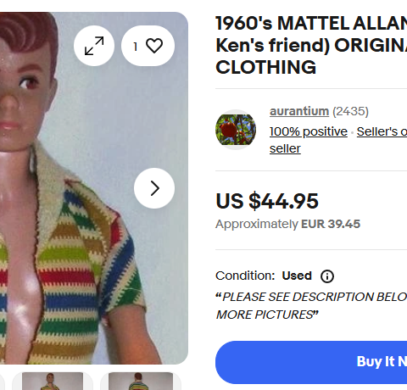Add item to watchlist with heart icon
407x390 pixels.
coord(148,46)
